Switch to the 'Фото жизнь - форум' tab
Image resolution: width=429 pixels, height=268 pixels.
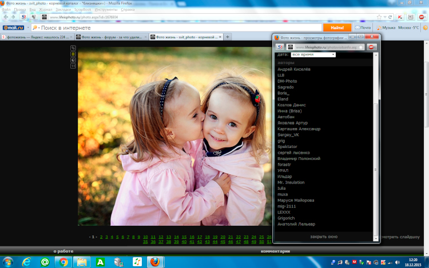(111, 37)
